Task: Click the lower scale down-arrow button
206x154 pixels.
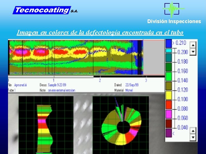Action: click(193, 137)
